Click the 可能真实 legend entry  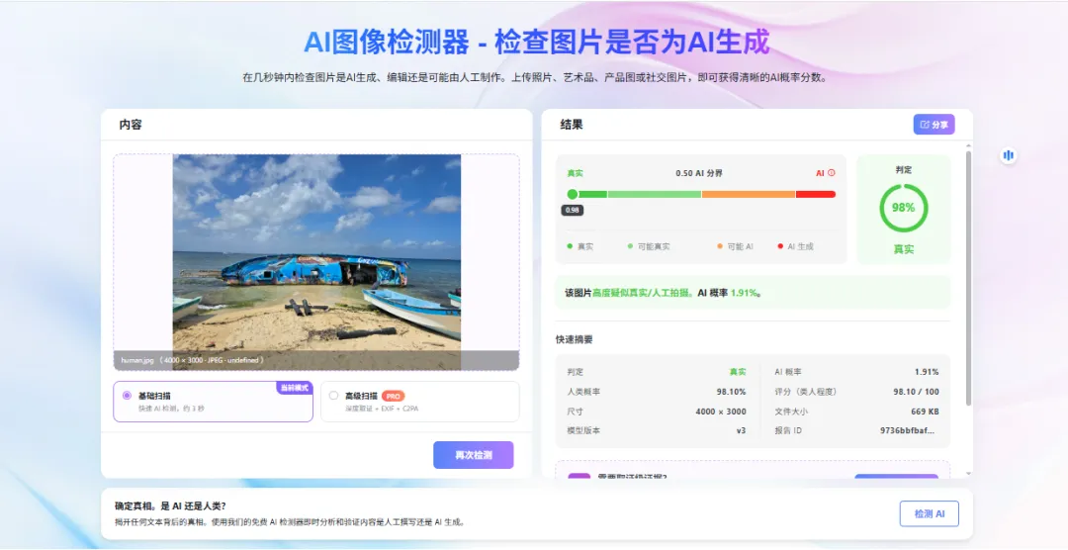(649, 246)
